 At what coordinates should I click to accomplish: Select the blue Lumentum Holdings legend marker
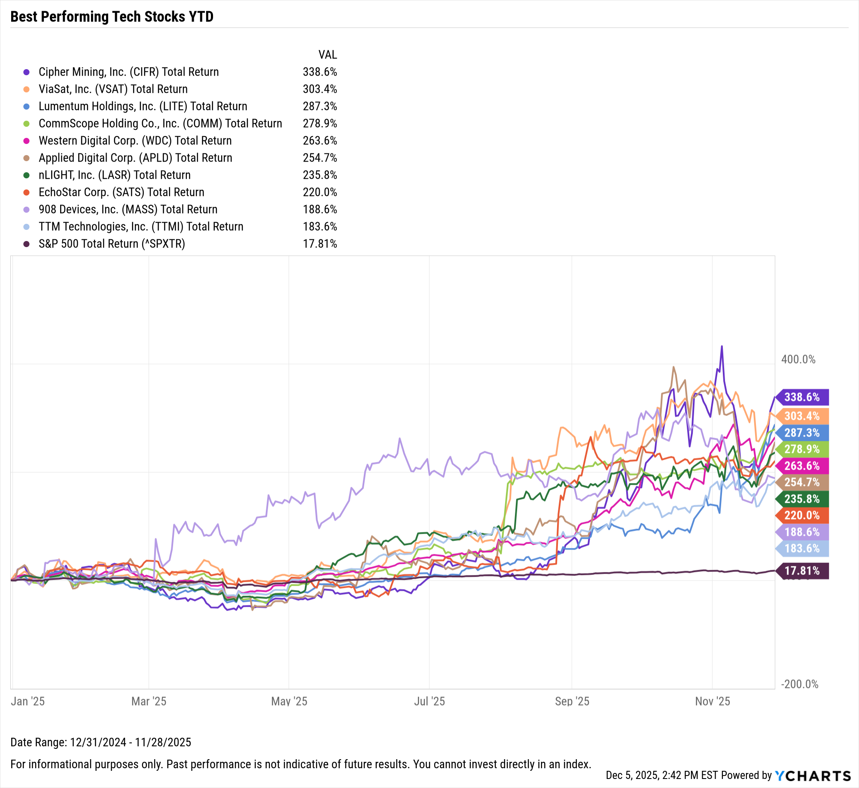point(27,106)
